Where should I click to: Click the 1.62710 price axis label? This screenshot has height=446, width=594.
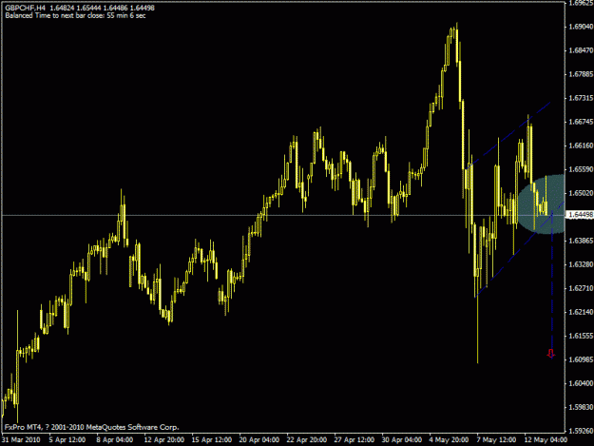click(x=581, y=288)
